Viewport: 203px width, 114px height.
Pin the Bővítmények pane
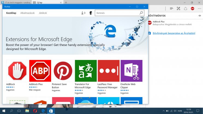(x=199, y=16)
